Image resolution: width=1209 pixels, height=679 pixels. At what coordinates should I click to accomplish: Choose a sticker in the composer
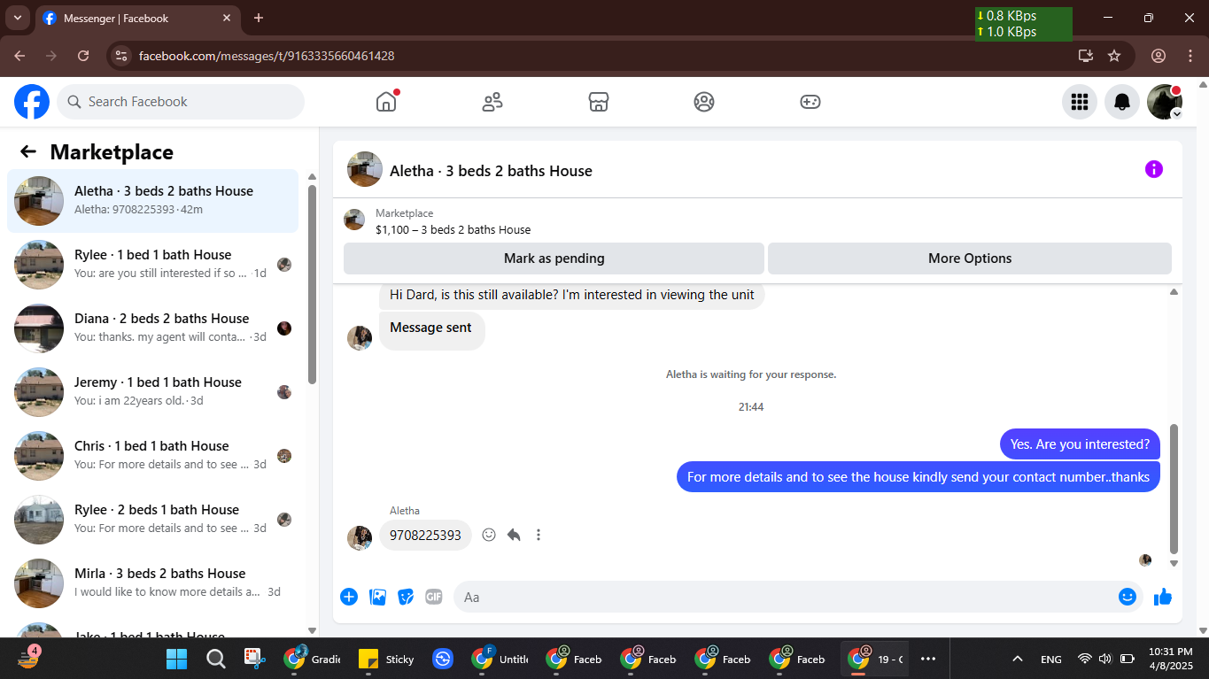[406, 597]
